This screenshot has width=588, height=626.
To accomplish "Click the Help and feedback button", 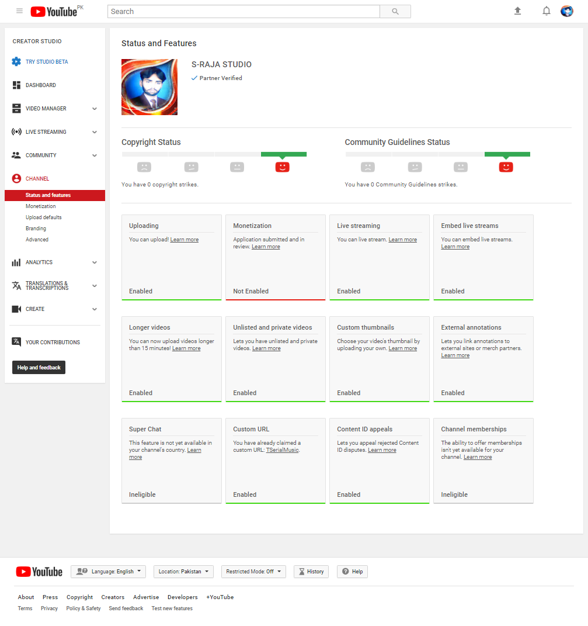I will click(x=39, y=367).
